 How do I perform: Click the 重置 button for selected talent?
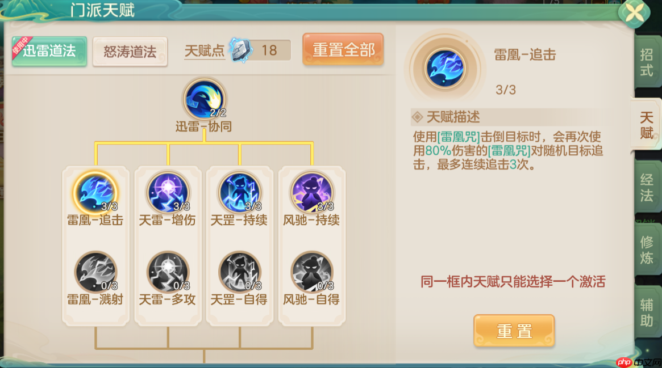click(514, 331)
